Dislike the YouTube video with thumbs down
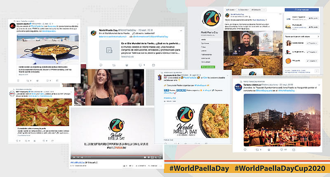The height and width of the screenshot is (177, 330). 130,166
